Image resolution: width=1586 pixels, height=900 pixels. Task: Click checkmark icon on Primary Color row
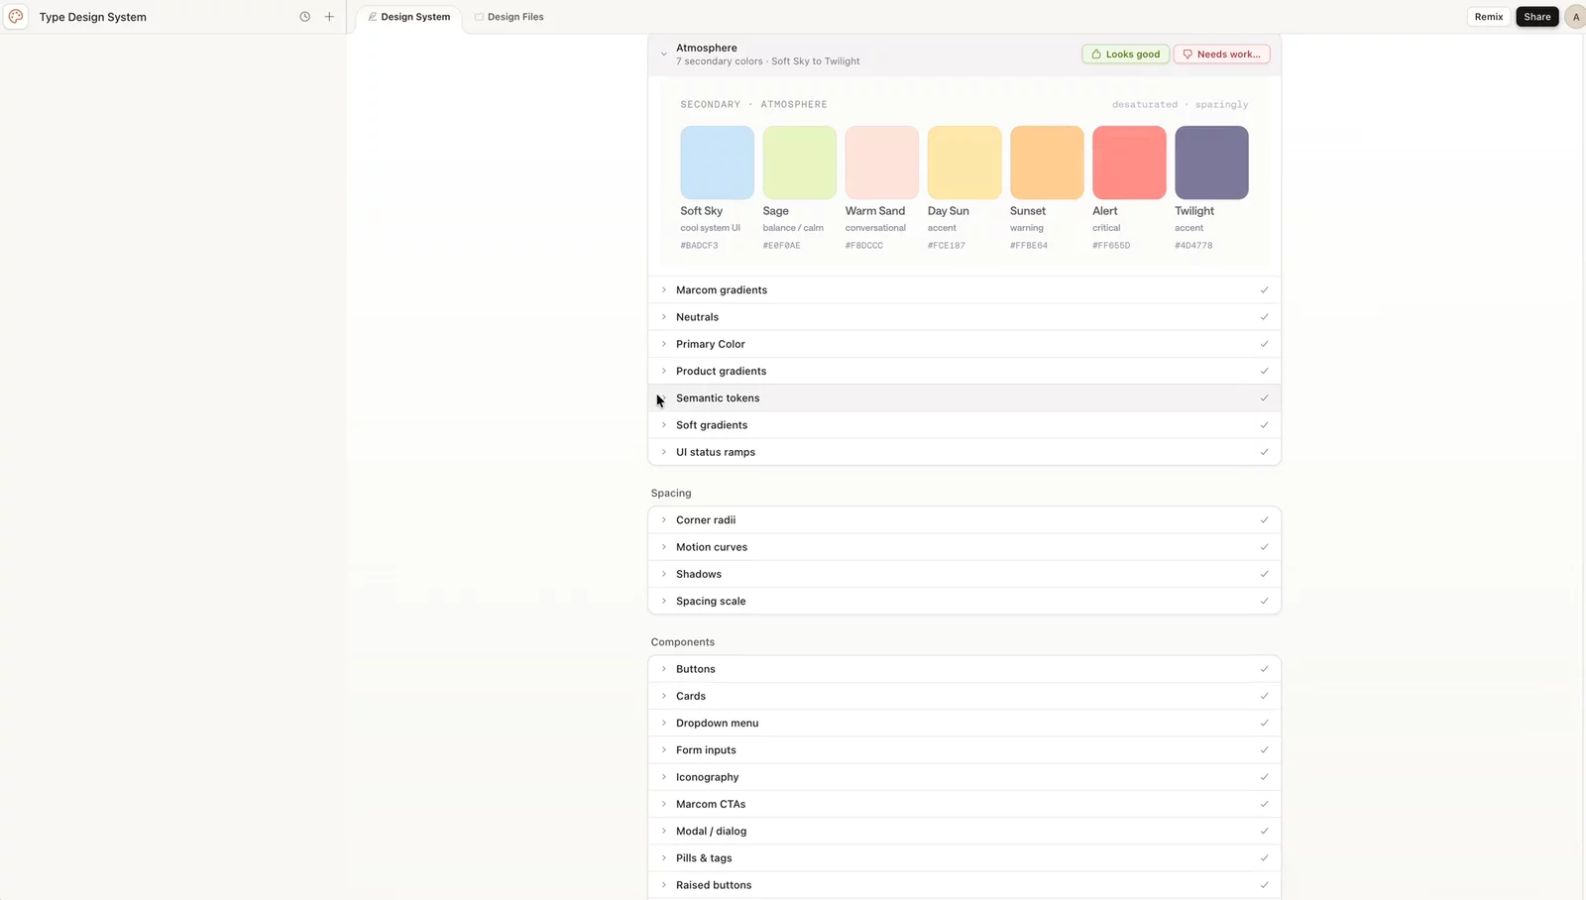pyautogui.click(x=1264, y=344)
